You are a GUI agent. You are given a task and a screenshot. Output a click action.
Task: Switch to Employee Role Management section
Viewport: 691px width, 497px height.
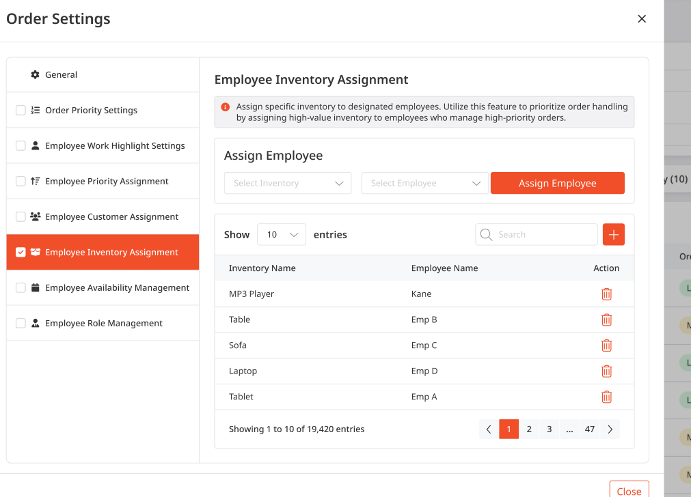point(103,324)
